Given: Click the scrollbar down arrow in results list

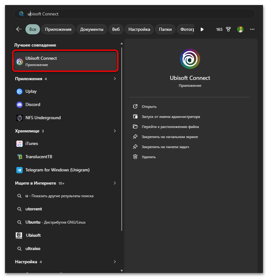Looking at the screenshot, I should pyautogui.click(x=122, y=270).
